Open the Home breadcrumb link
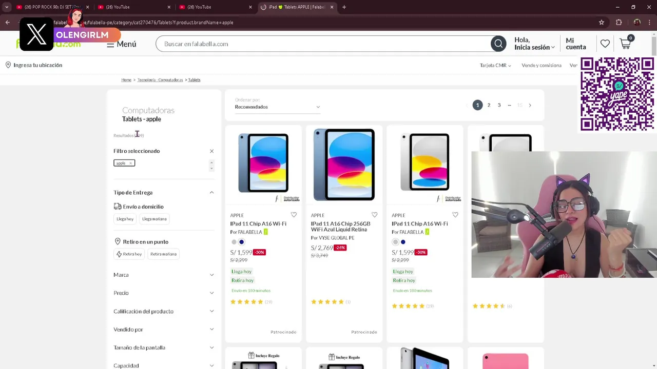This screenshot has width=657, height=369. (126, 80)
